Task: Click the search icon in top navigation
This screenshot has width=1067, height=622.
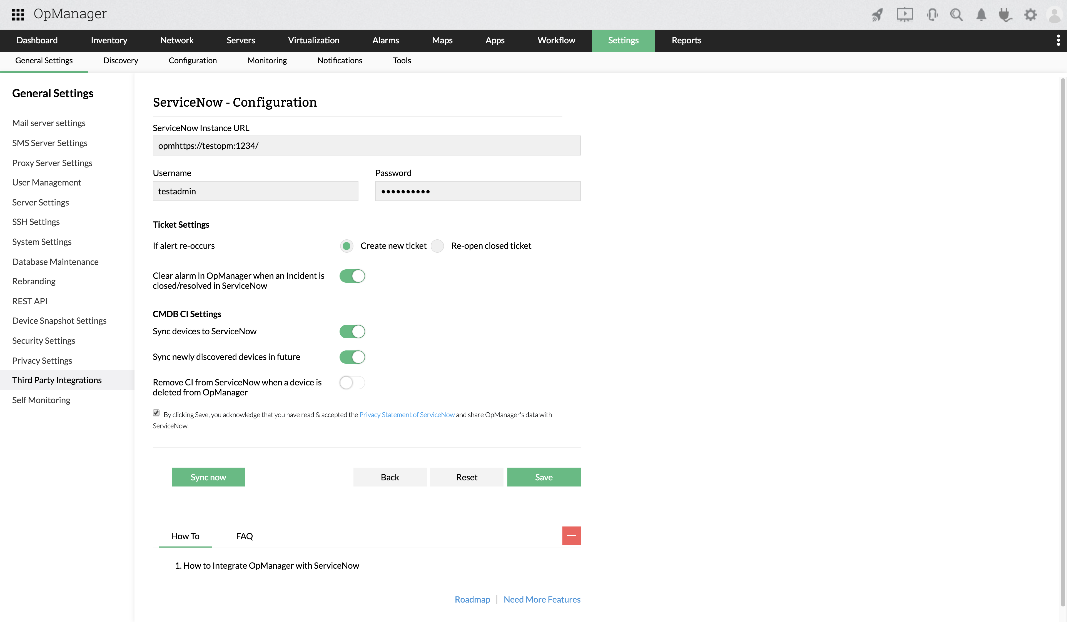Action: click(957, 14)
